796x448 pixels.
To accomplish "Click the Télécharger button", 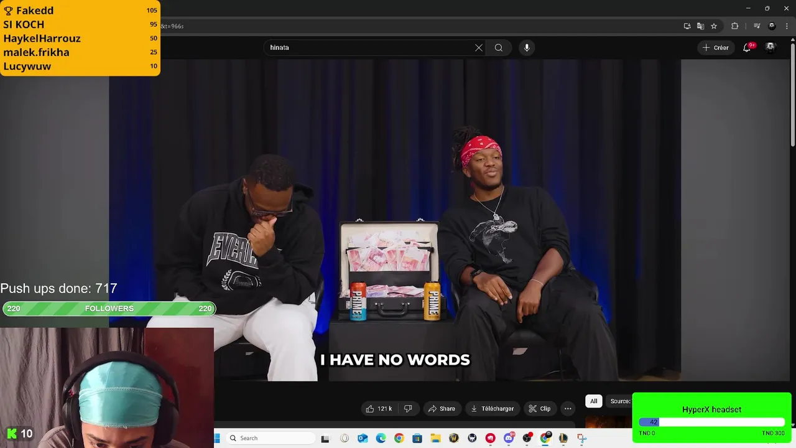I will (492, 409).
